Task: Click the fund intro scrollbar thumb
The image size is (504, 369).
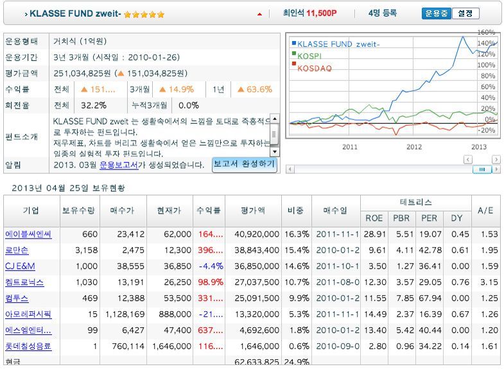Action: pos(275,134)
